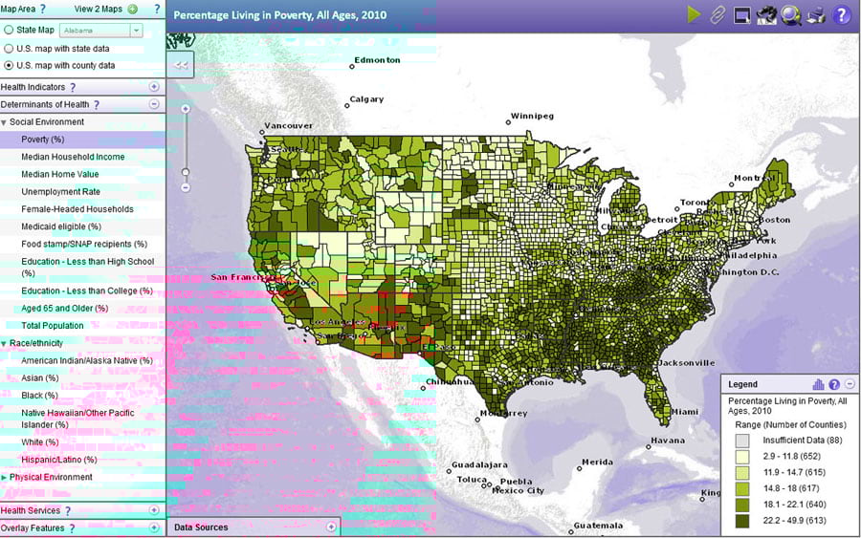The height and width of the screenshot is (538, 861).
Task: Click the magnifying glass zoom icon
Action: click(791, 15)
